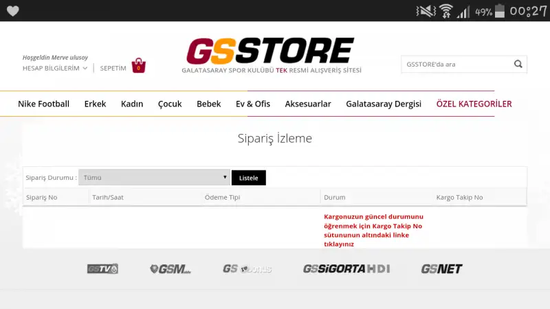Click the search magnifier icon
Image resolution: width=550 pixels, height=309 pixels.
coord(518,64)
